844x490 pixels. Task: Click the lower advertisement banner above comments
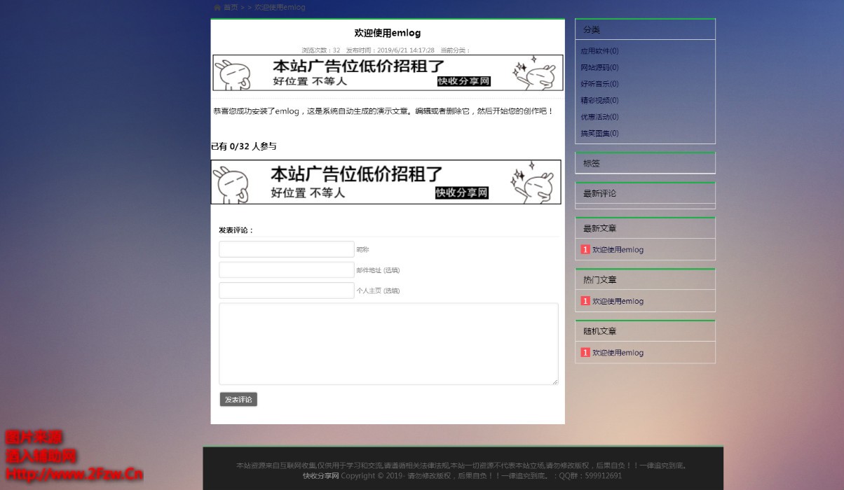[386, 182]
